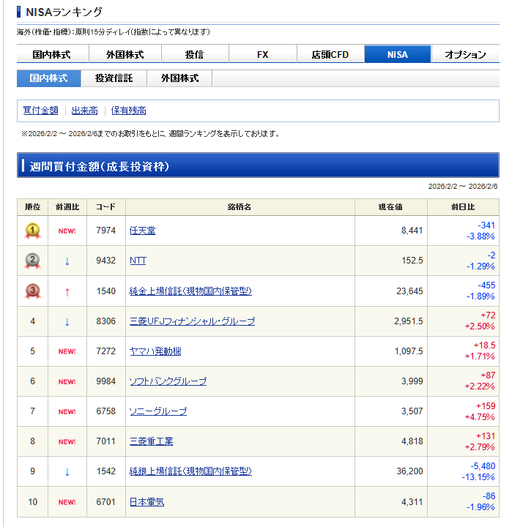Click code 7011 cell
Viewport: 523px width, 527px height.
106,441
